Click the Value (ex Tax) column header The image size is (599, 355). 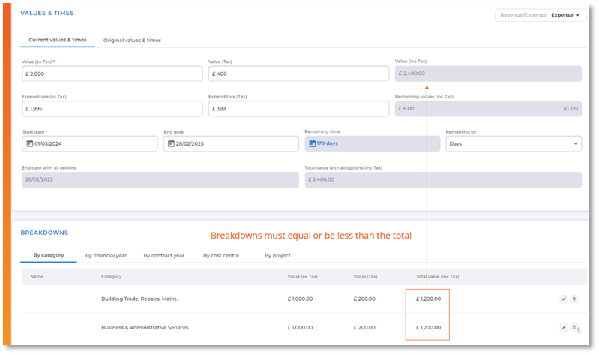303,277
